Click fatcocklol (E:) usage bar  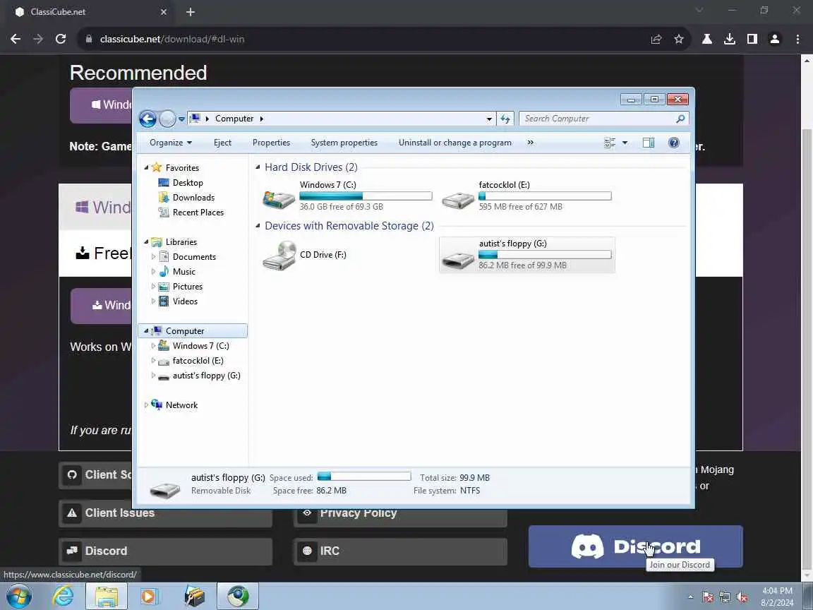(545, 196)
